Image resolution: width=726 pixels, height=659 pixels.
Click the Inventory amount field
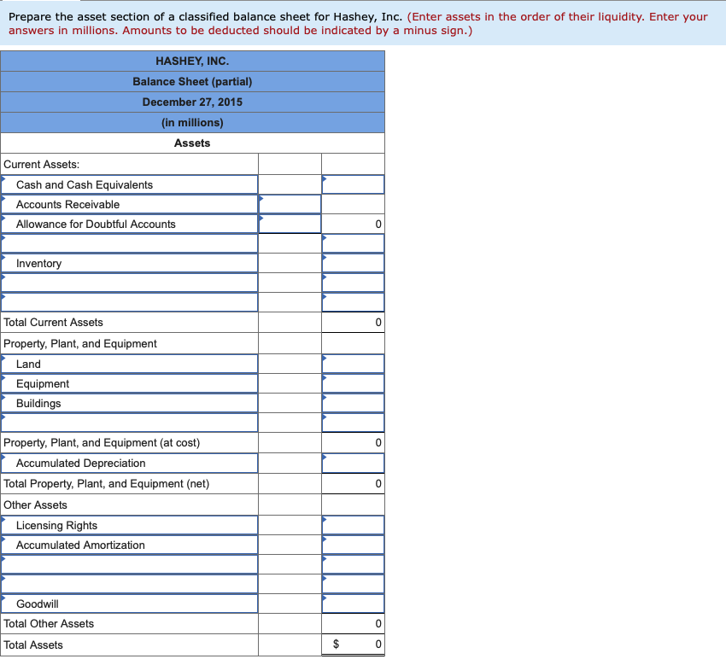[x=353, y=263]
